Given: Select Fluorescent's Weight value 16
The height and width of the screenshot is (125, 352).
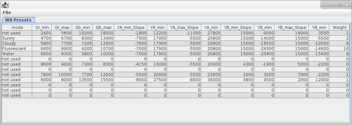Looking at the screenshot, I should (339, 49).
